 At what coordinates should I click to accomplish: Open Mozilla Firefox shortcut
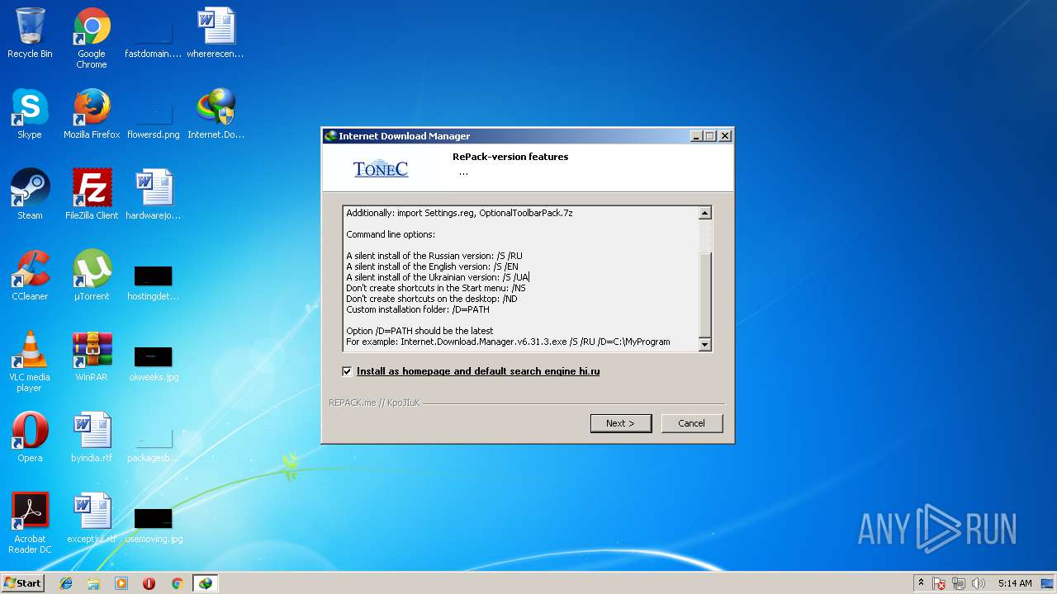92,115
